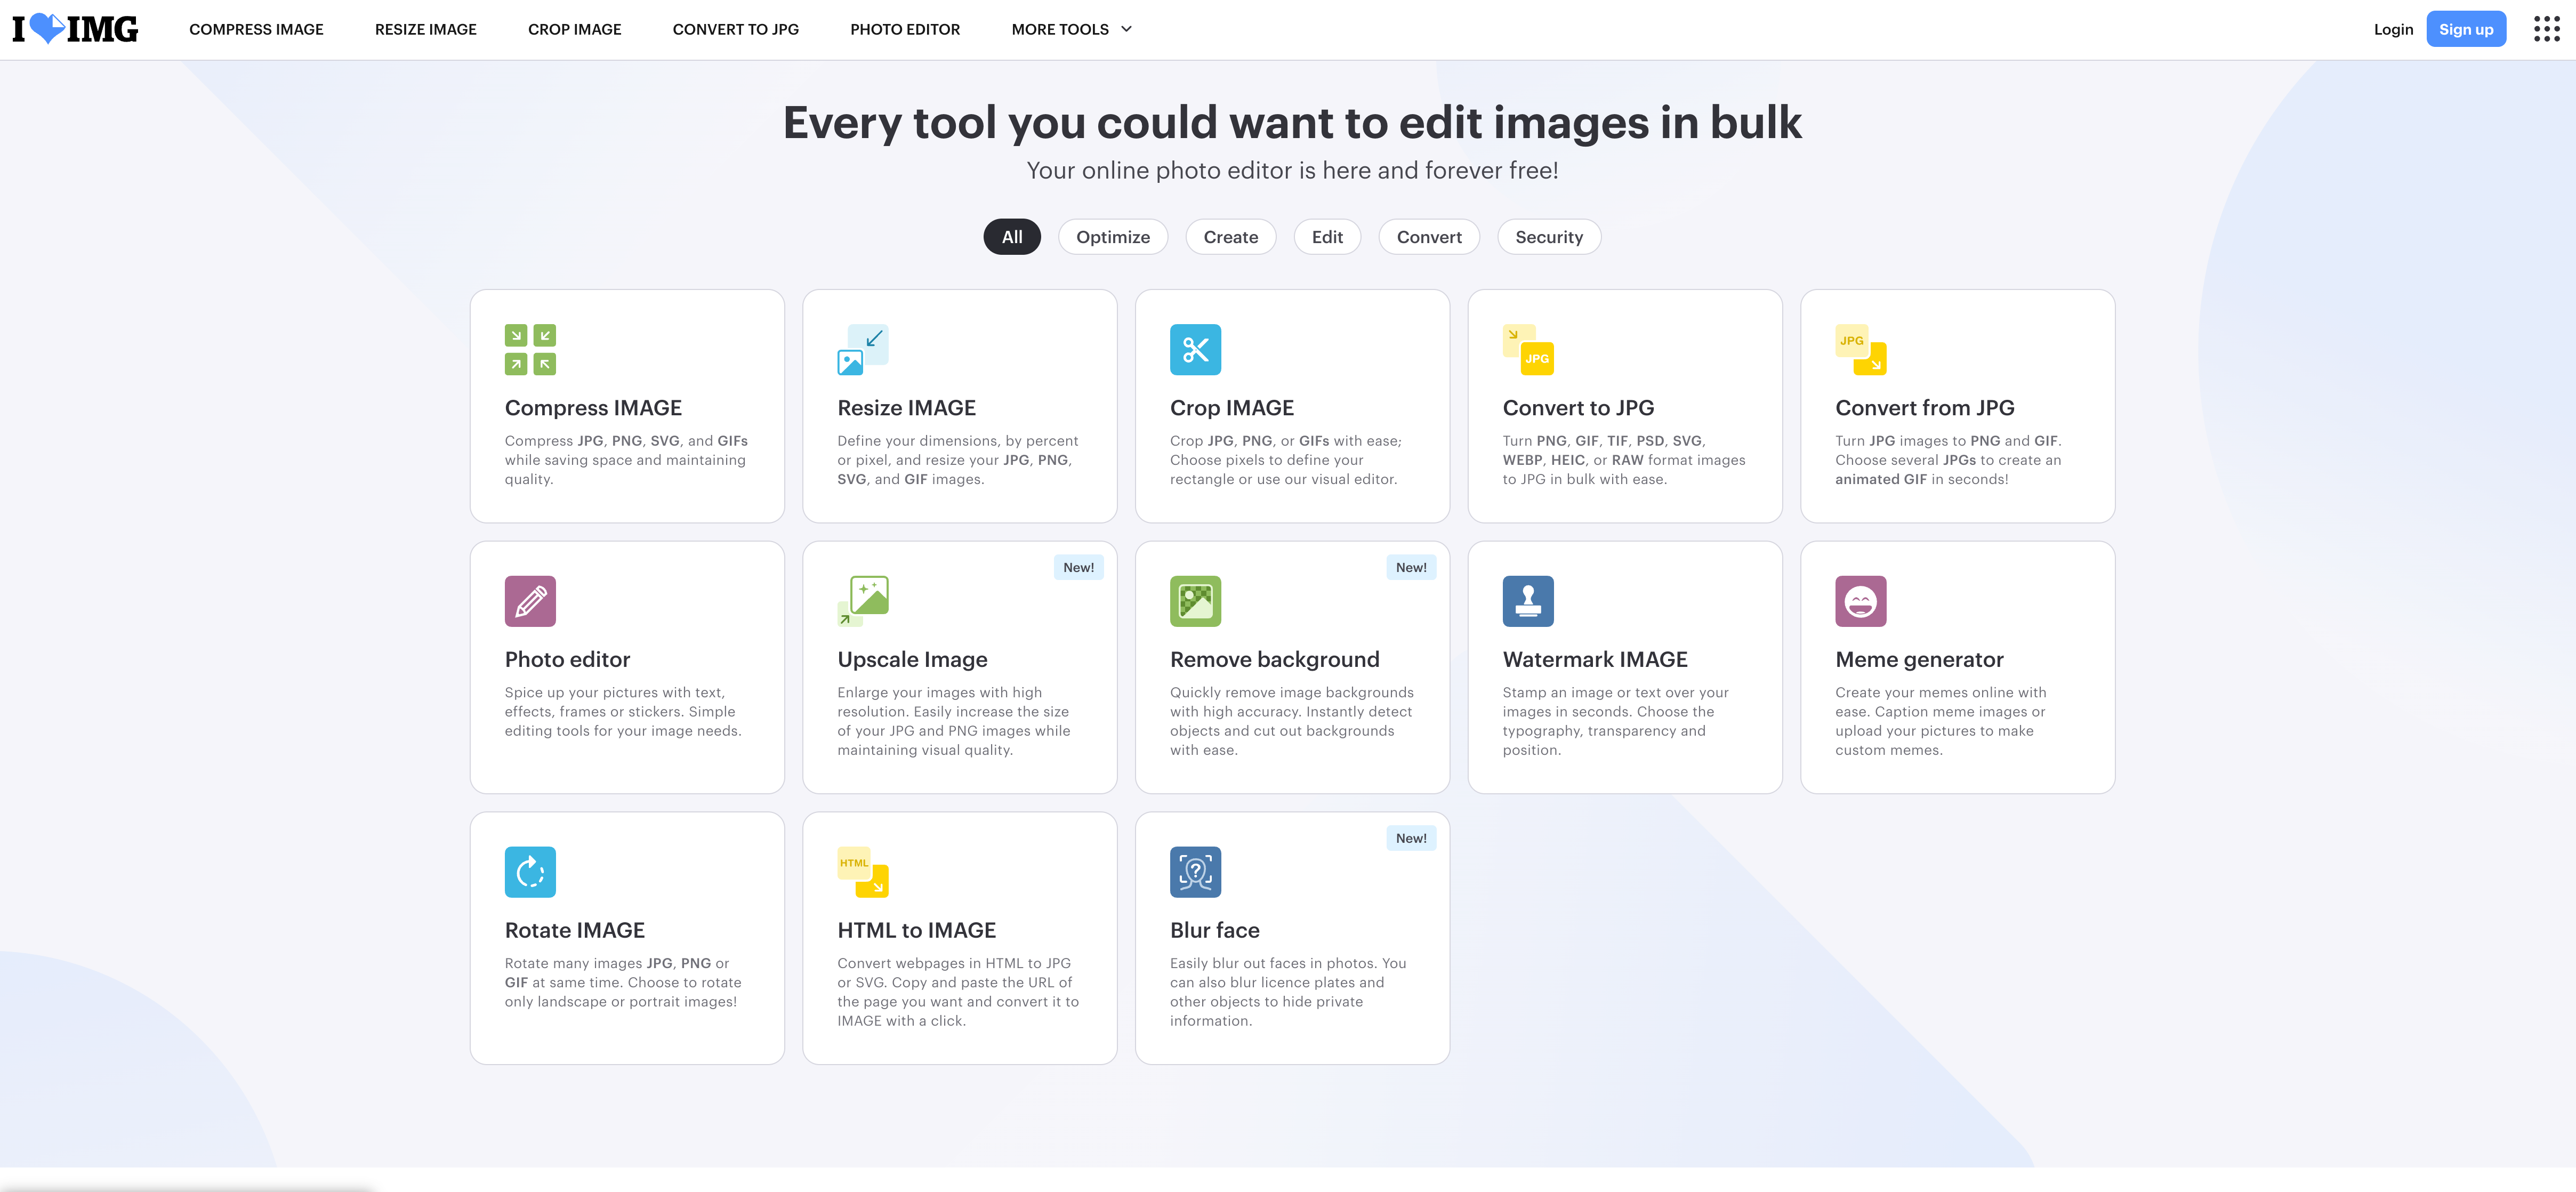This screenshot has height=1192, width=2576.
Task: Open the Upscale Image card title
Action: click(x=911, y=659)
